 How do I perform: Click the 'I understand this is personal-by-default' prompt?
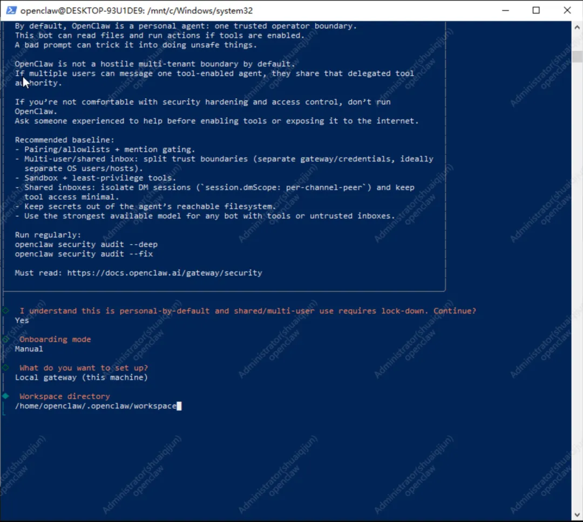coord(248,311)
